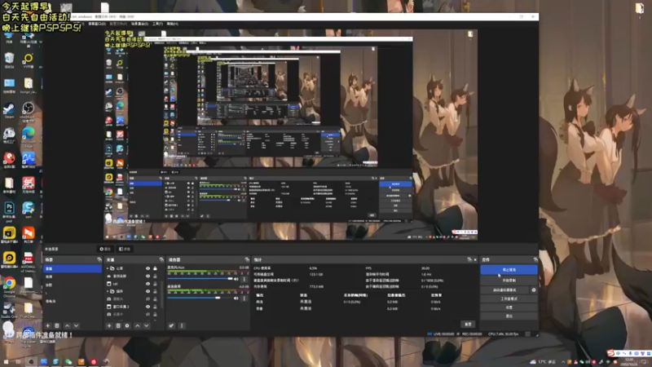Select the 窗口采集 2 source row

tap(132, 307)
